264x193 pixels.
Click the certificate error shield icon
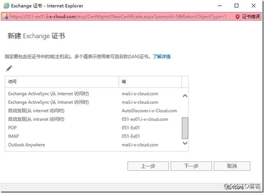[x=238, y=17]
